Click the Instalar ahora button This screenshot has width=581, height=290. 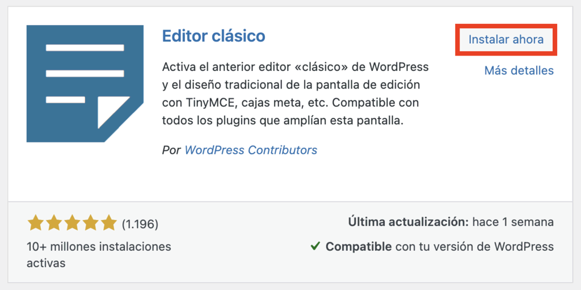tap(506, 40)
